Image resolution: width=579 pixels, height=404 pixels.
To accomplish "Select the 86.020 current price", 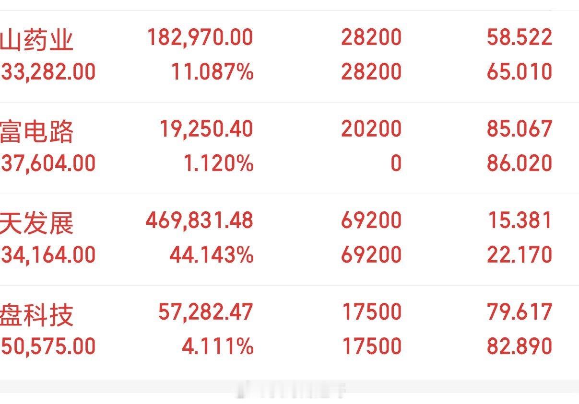I will (520, 164).
